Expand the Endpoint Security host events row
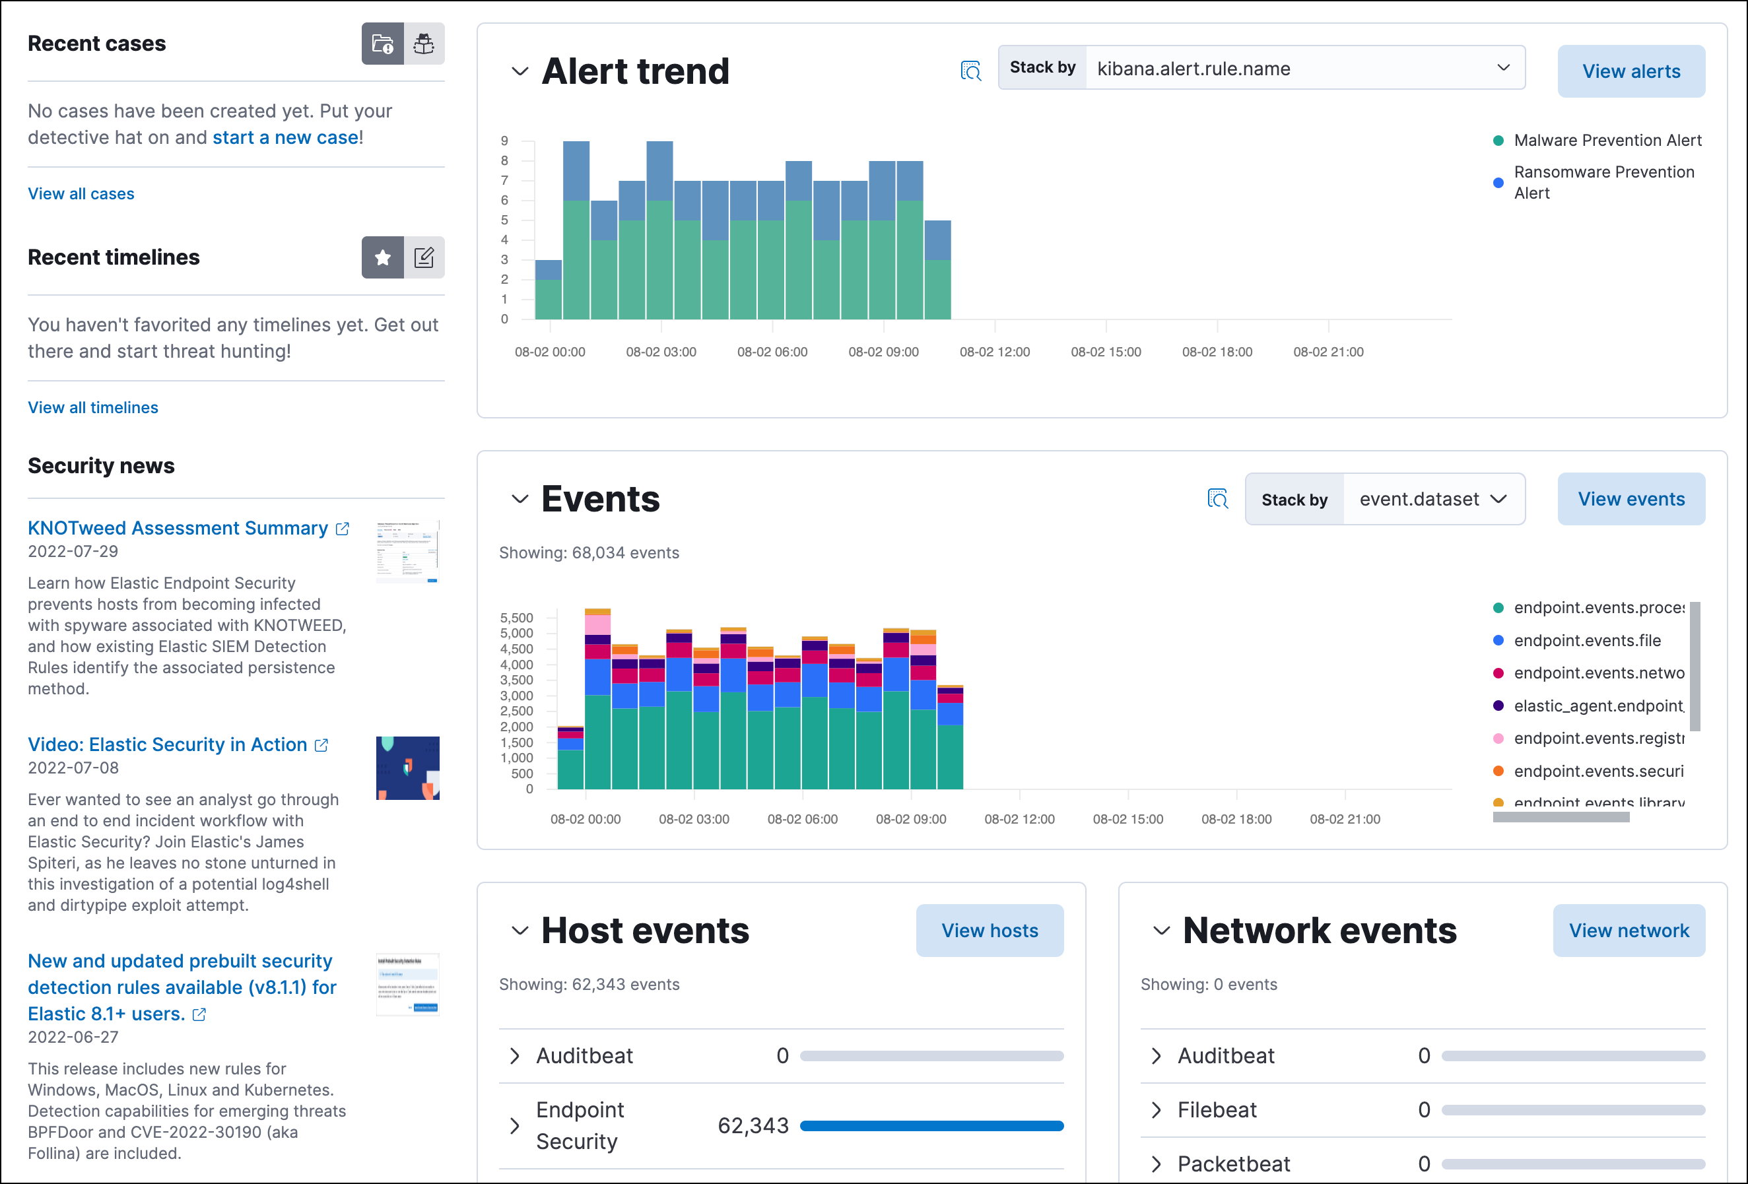 pyautogui.click(x=514, y=1125)
